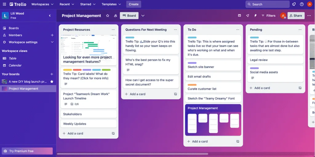Share the board using the Share button
The width and height of the screenshot is (315, 157).
[296, 15]
